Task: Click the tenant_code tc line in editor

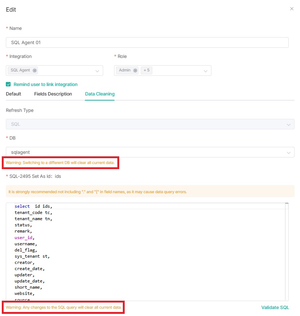Action: coord(33,212)
